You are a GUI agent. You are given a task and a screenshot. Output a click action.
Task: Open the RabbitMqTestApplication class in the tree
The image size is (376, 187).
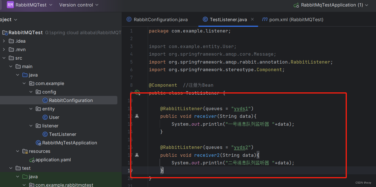tap(69, 143)
